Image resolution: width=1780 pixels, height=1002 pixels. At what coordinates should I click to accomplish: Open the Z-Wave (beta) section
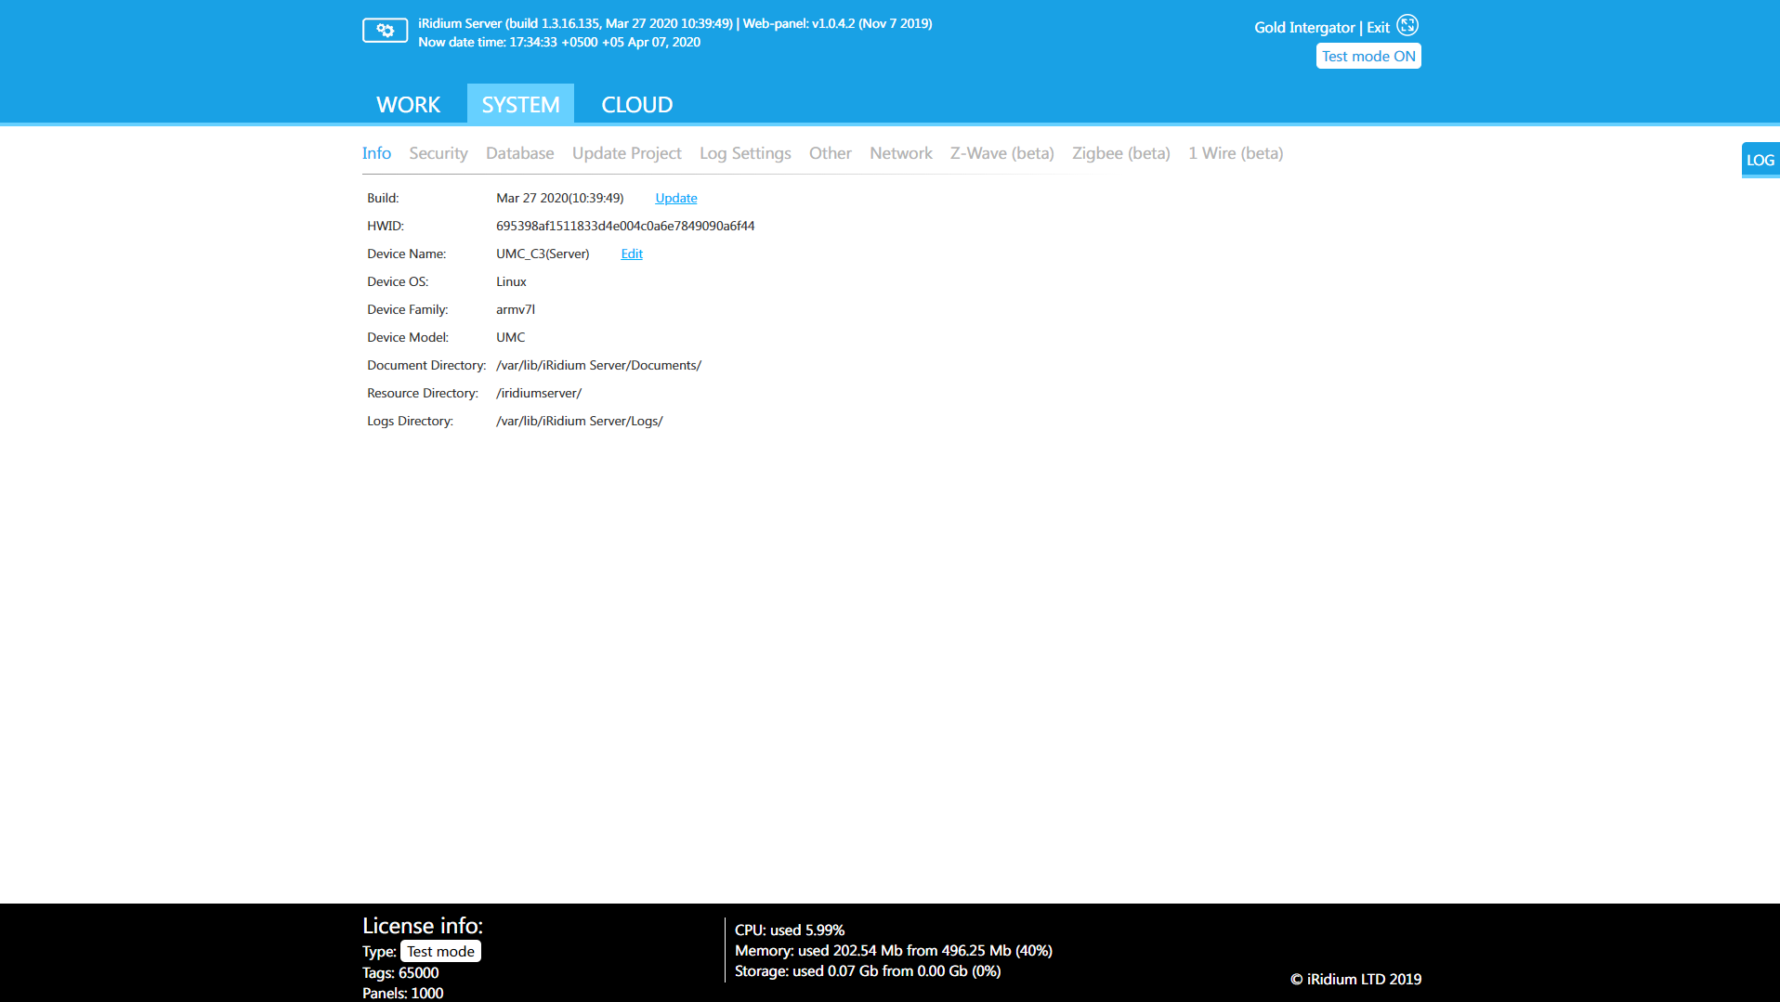click(1001, 153)
